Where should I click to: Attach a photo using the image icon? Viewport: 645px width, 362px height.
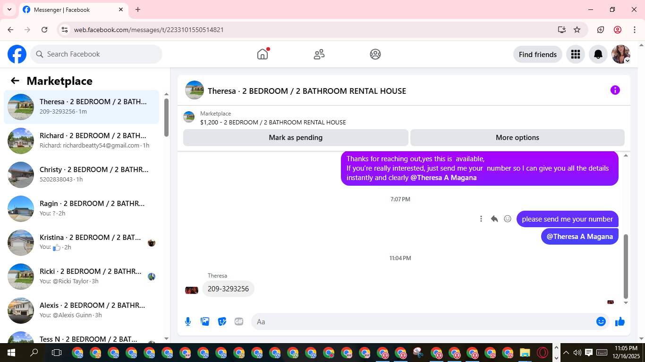(205, 321)
